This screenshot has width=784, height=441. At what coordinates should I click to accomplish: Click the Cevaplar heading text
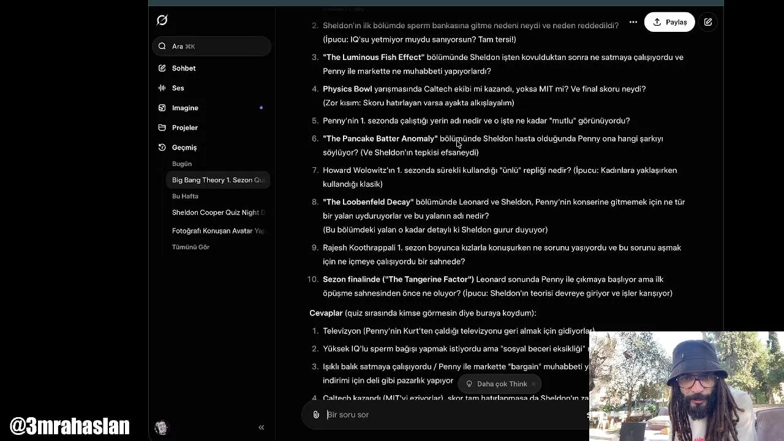click(326, 313)
